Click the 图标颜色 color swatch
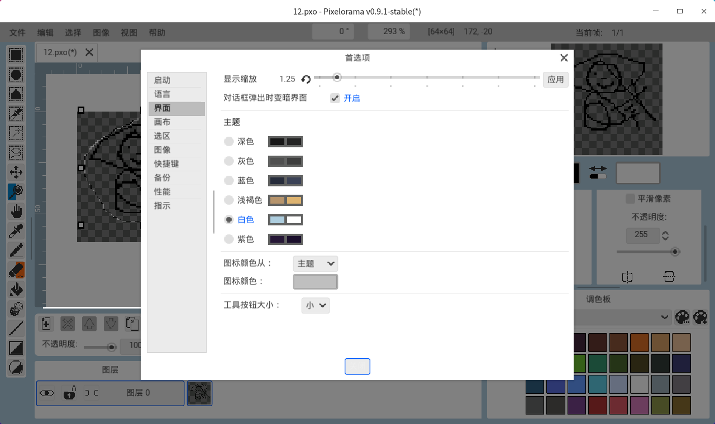The height and width of the screenshot is (424, 715). (315, 282)
